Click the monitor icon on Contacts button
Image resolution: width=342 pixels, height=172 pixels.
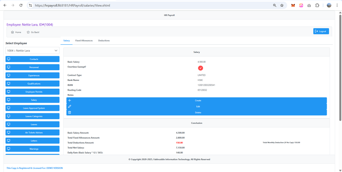coord(9,59)
